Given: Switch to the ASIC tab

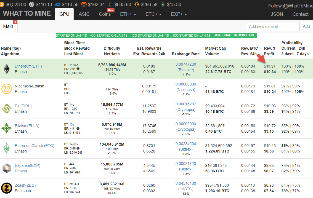Looking at the screenshot, I should pyautogui.click(x=84, y=14).
